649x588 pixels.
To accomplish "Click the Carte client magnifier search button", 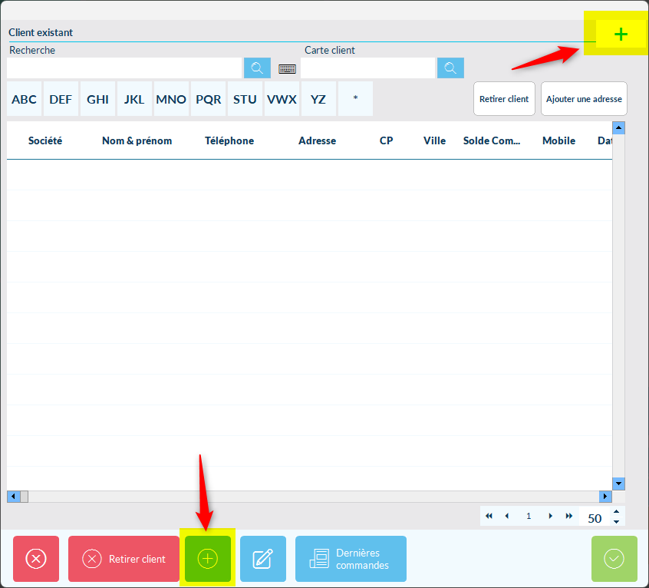I will [450, 68].
